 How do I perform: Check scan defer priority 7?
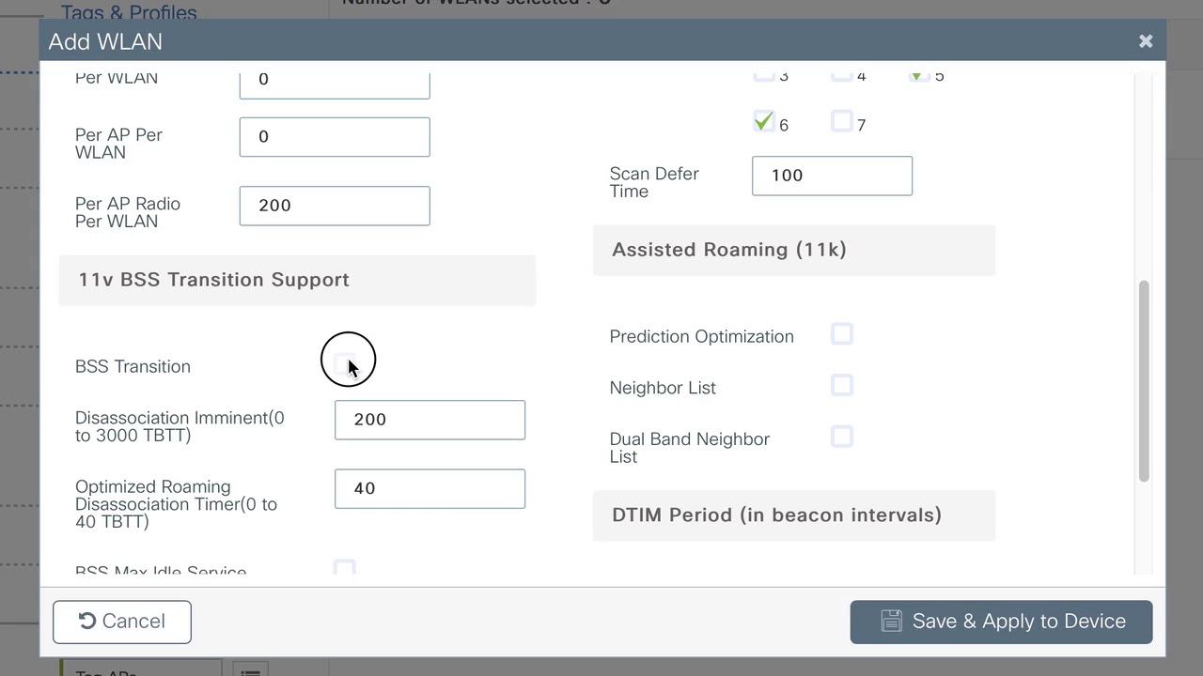coord(842,122)
